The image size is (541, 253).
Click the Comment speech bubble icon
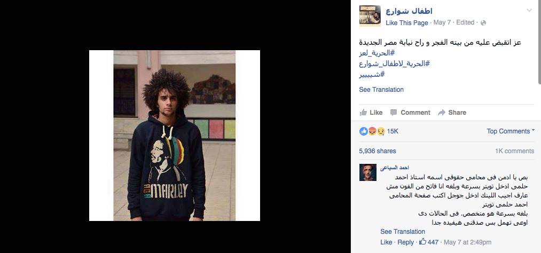[x=394, y=113]
